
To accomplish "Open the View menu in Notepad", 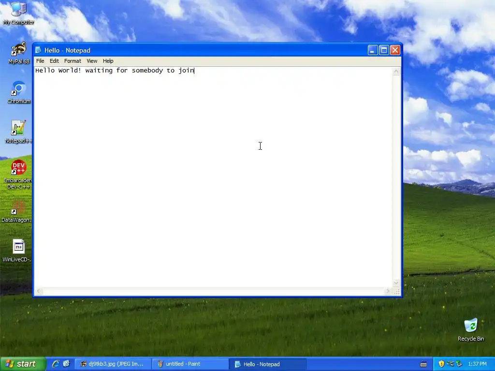I will 92,61.
